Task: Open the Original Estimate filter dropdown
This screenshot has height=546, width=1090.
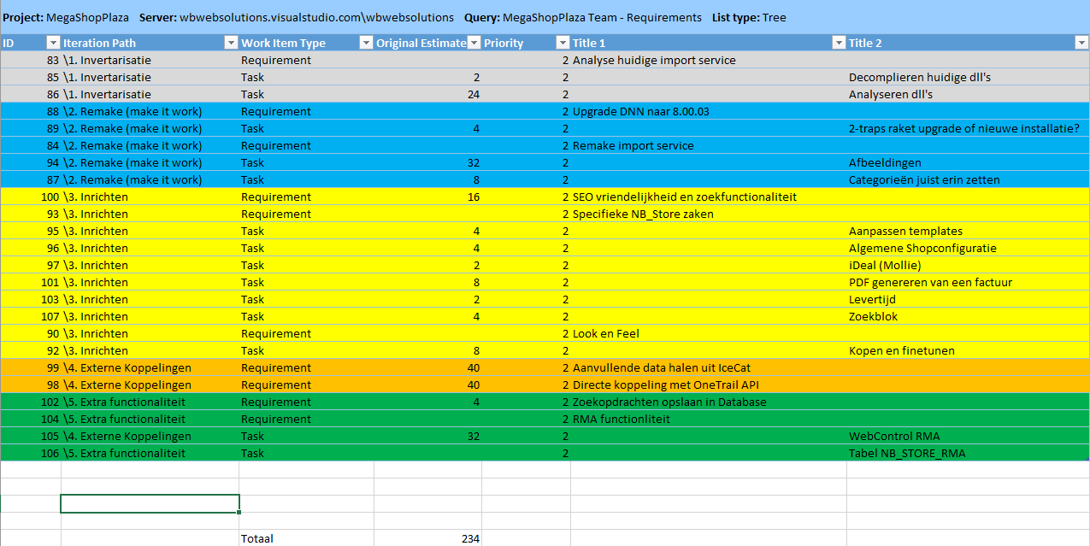Action: (474, 43)
